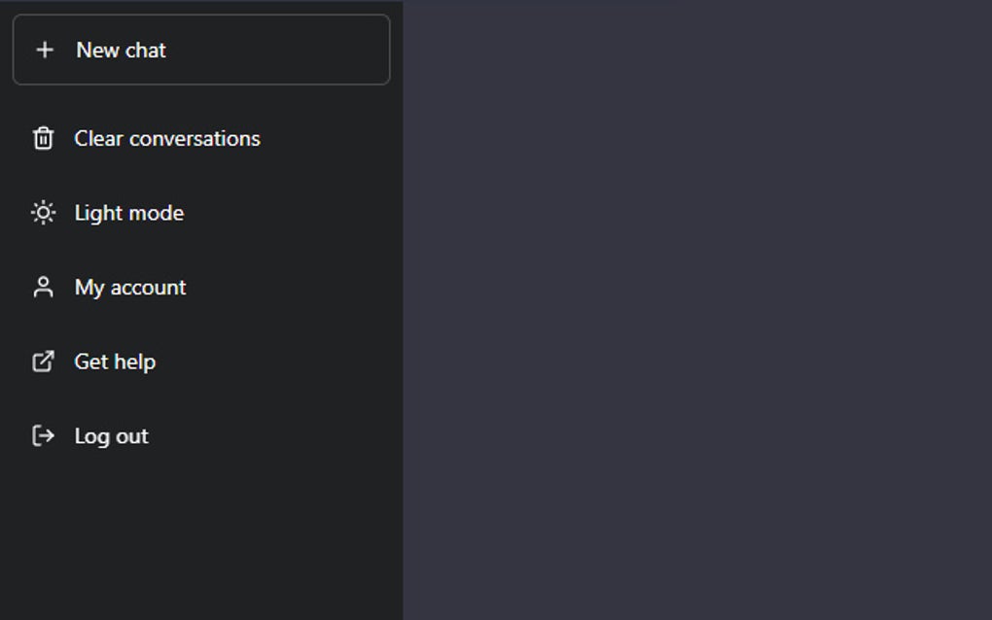Select "Get help" in the sidebar
Viewport: 992px width, 620px height.
(116, 361)
